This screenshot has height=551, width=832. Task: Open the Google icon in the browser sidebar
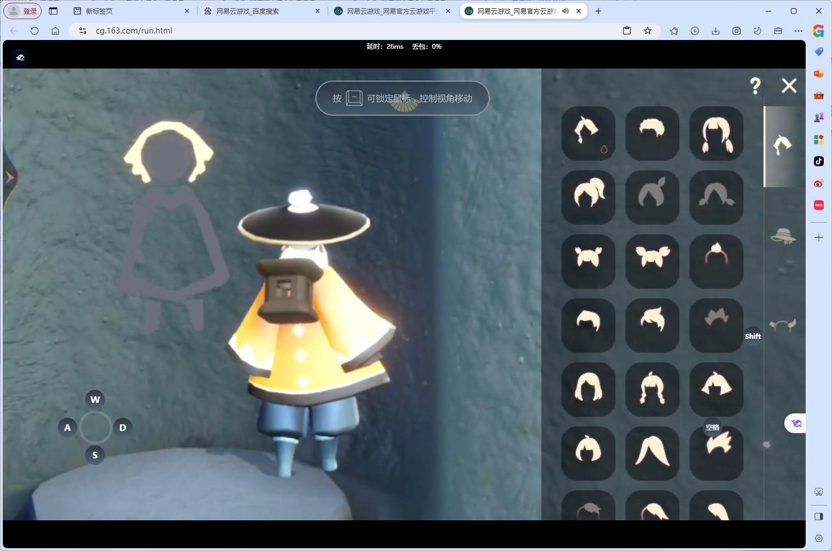pyautogui.click(x=818, y=31)
